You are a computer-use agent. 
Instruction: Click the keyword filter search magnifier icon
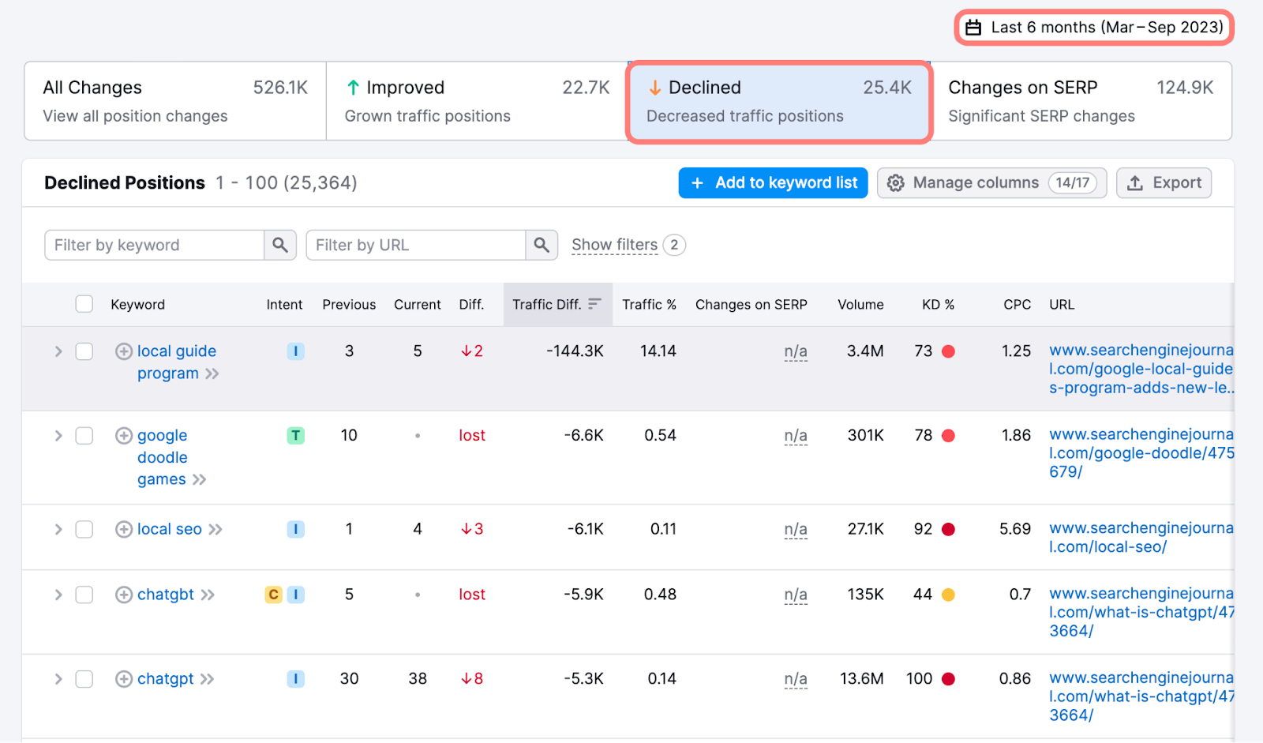click(x=280, y=245)
